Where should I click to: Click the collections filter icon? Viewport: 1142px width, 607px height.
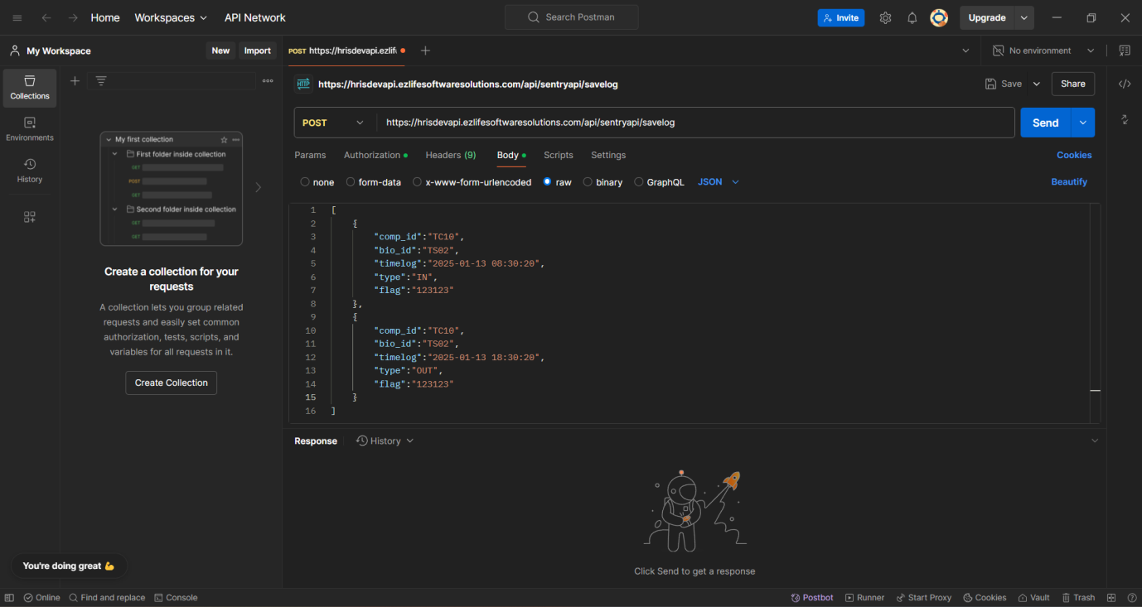101,80
